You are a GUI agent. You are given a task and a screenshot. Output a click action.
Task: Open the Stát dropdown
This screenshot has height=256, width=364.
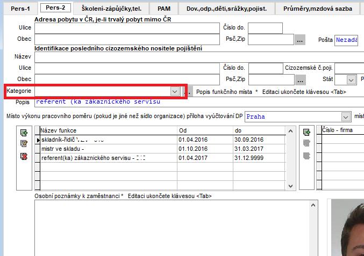(x=351, y=80)
